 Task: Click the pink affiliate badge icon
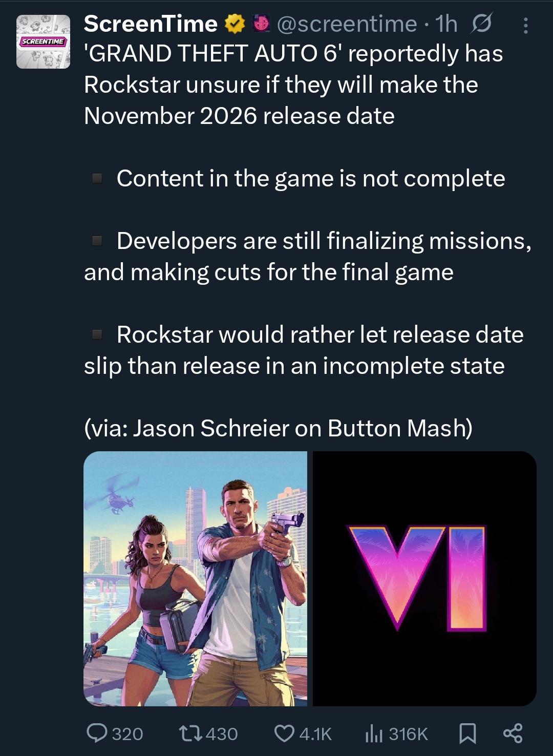click(x=262, y=24)
